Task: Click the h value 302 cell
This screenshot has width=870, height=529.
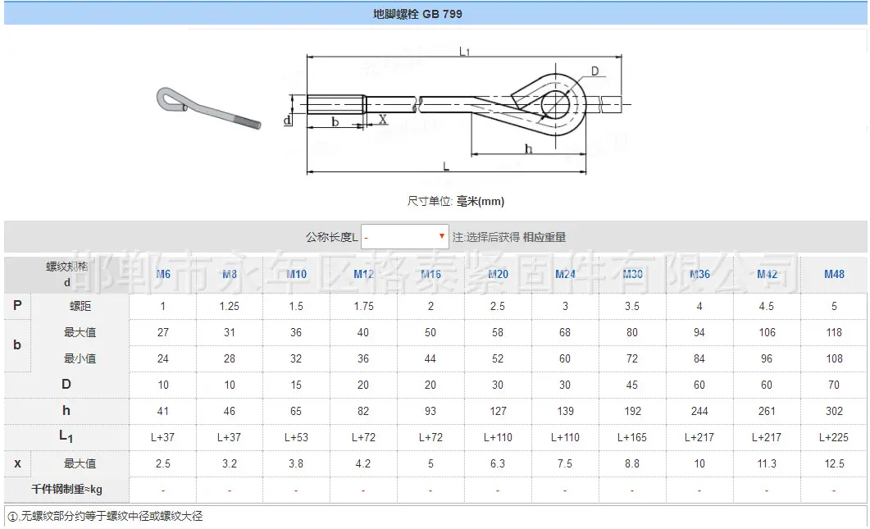Action: click(x=834, y=412)
